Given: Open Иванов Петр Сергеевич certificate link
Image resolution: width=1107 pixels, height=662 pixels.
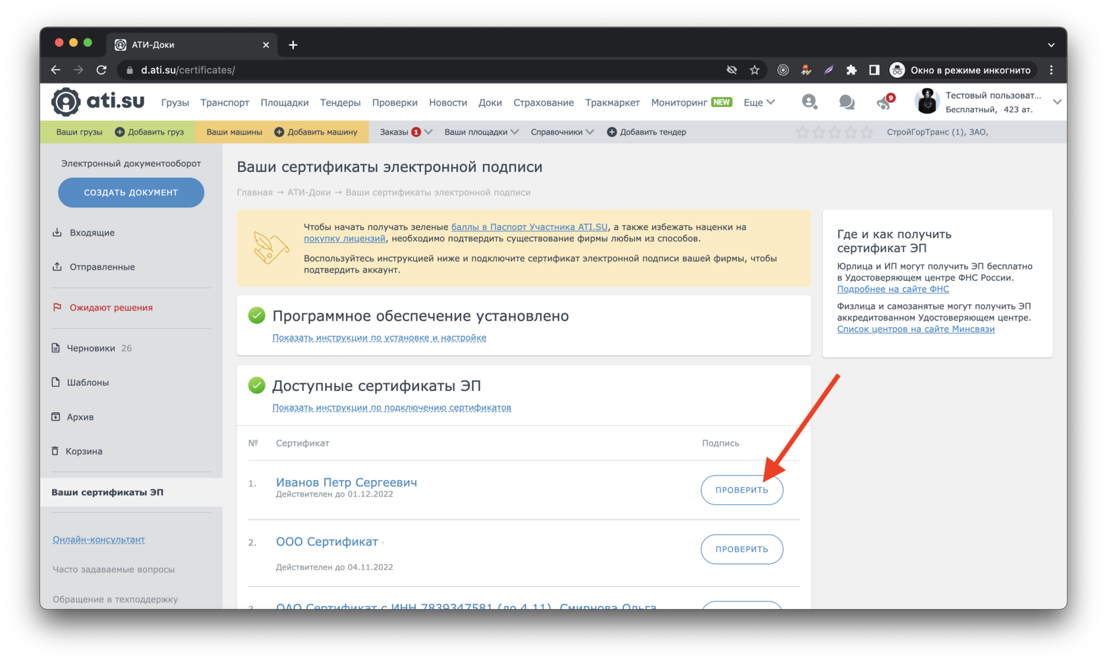Looking at the screenshot, I should click(x=346, y=482).
